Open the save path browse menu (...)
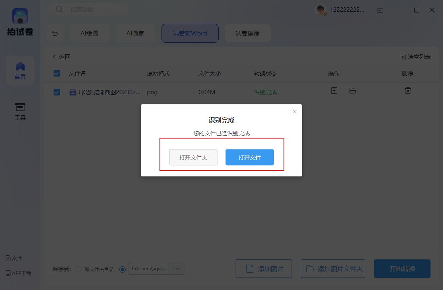Screen dimensions: 443x290 pyautogui.click(x=176, y=269)
